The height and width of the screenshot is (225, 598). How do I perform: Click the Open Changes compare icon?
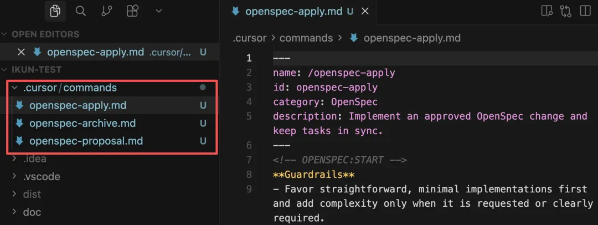click(x=565, y=11)
